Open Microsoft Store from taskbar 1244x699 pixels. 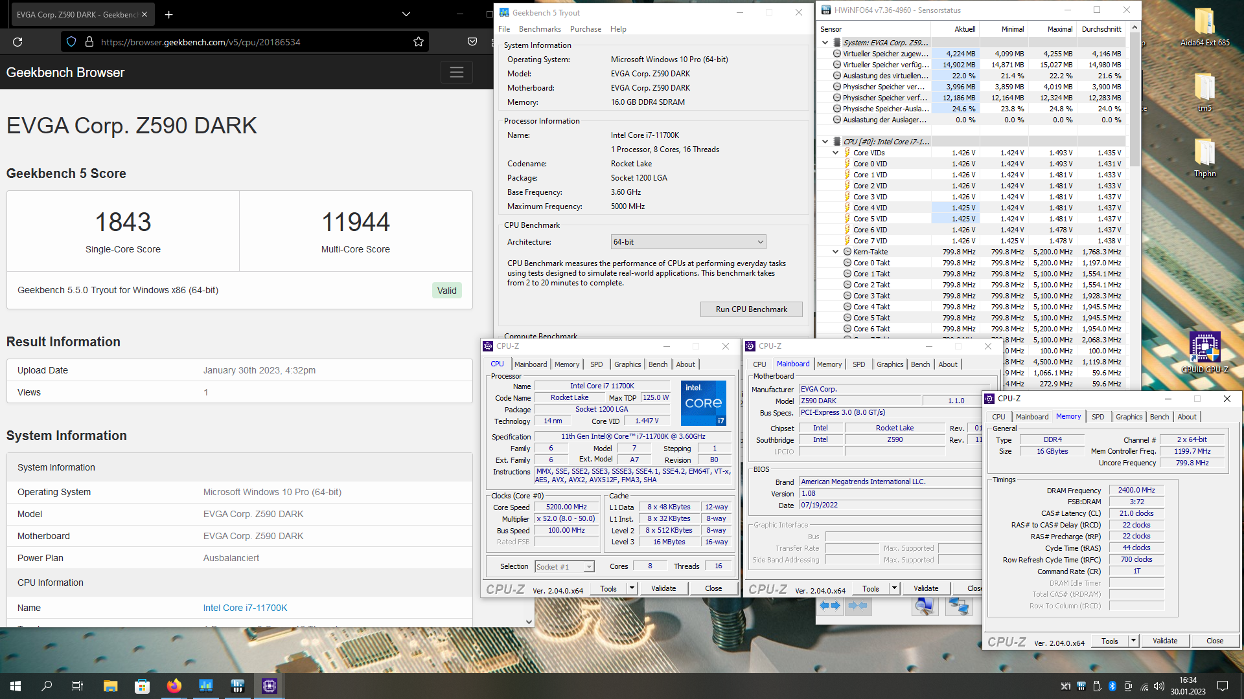tap(142, 686)
